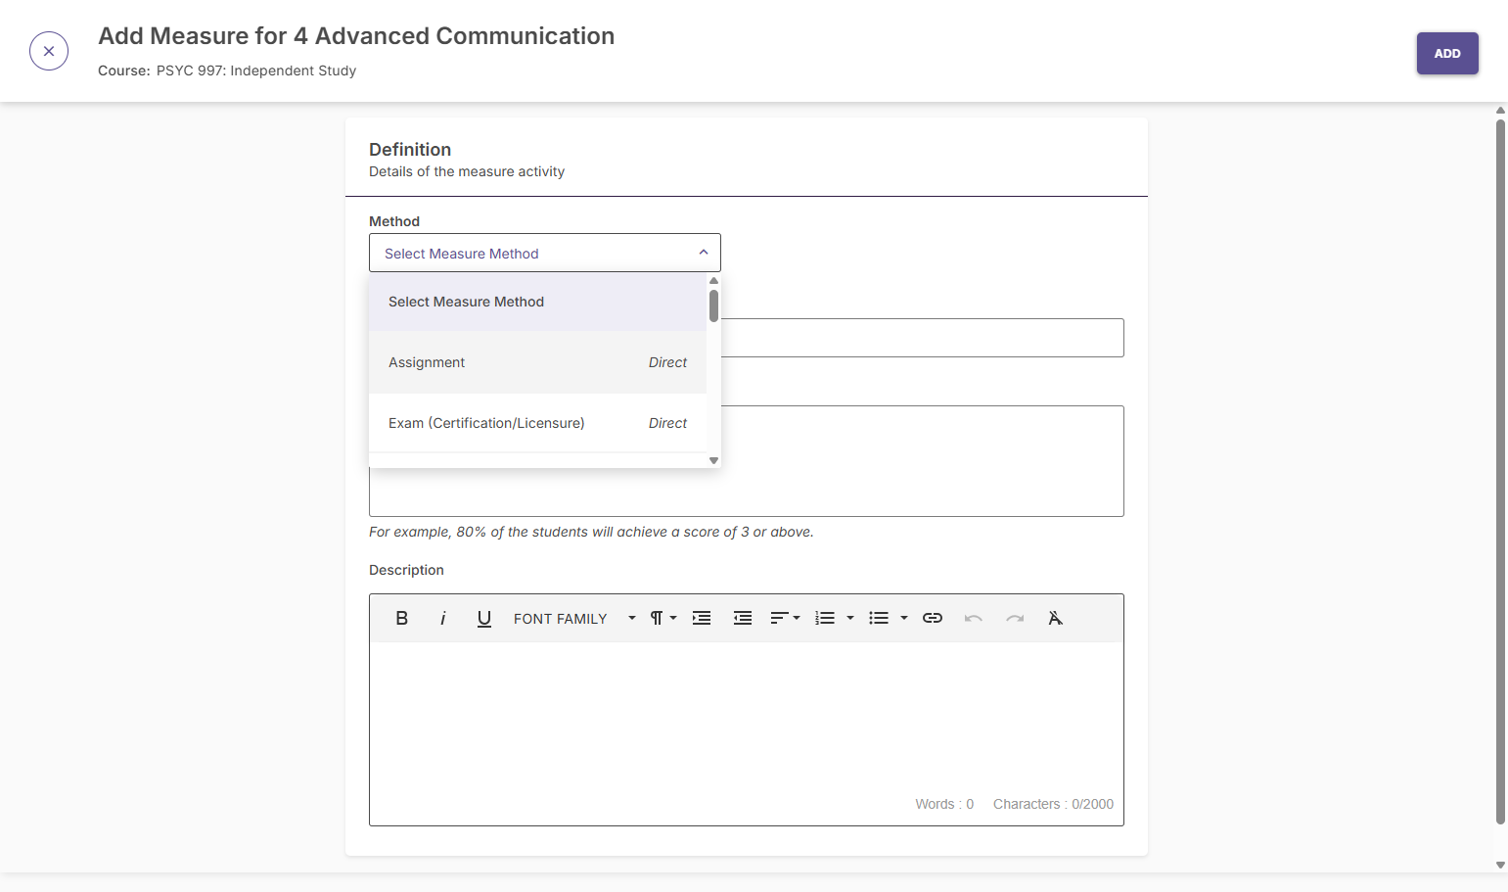This screenshot has width=1508, height=892.
Task: Toggle bold formatting in Description editor
Action: point(401,618)
